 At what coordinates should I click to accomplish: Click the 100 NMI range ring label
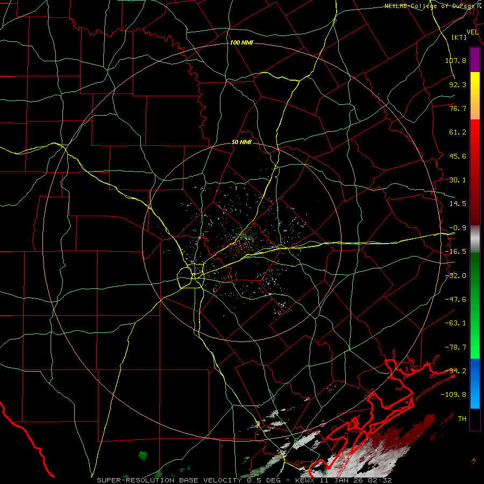(x=241, y=42)
